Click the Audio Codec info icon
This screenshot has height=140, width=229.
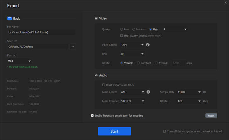click(148, 92)
